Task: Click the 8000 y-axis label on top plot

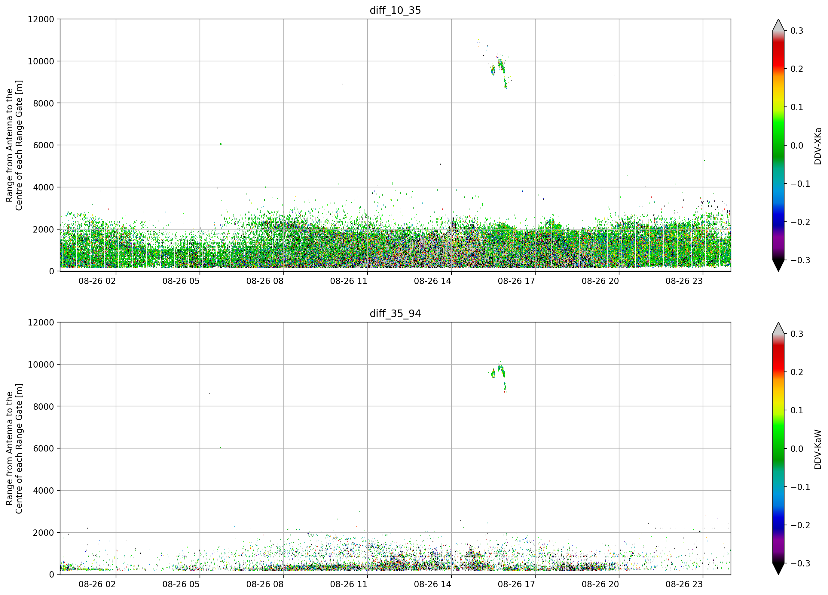Action: pos(44,103)
